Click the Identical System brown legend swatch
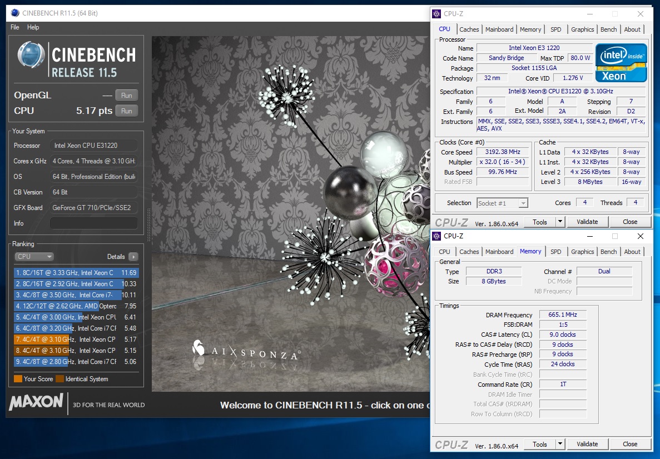660x459 pixels. [59, 378]
